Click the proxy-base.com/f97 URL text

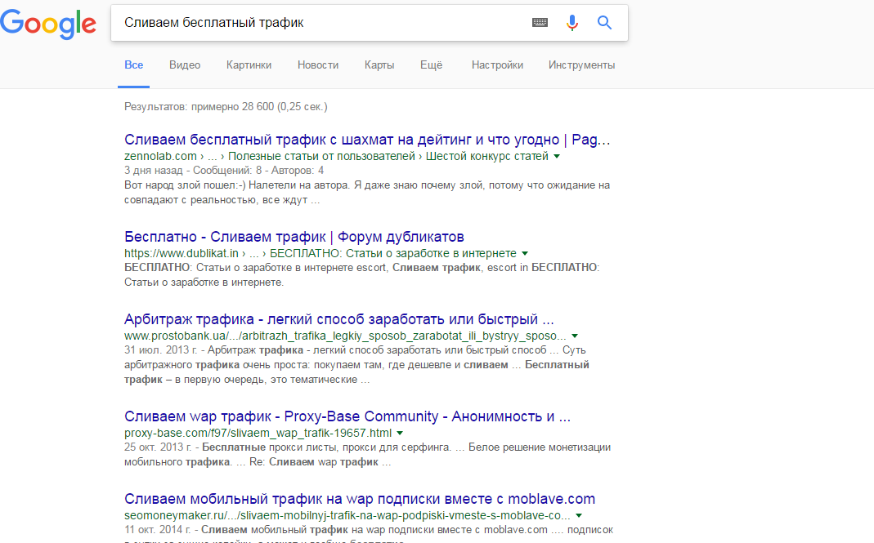[x=258, y=433]
